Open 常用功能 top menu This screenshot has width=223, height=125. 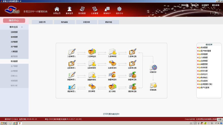click(x=185, y=5)
